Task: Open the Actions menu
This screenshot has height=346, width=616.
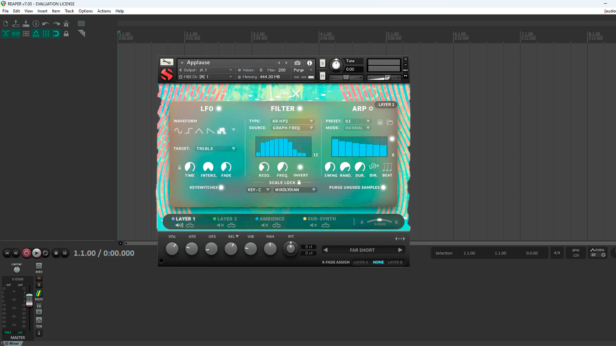Action: tap(104, 11)
